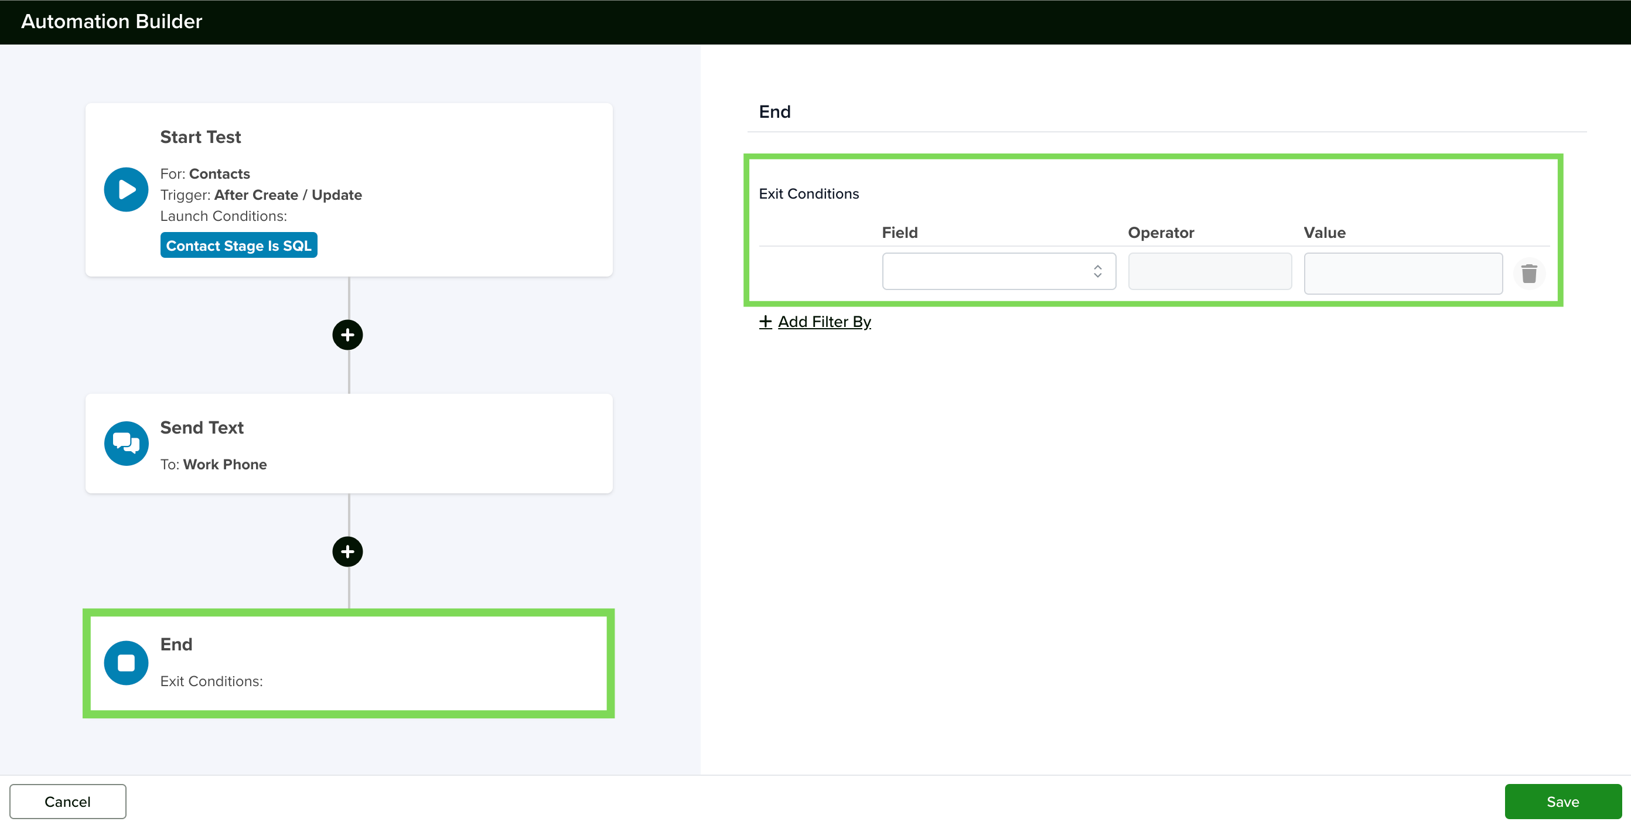
Task: Add step after Send Text with the plus button
Action: pyautogui.click(x=347, y=551)
